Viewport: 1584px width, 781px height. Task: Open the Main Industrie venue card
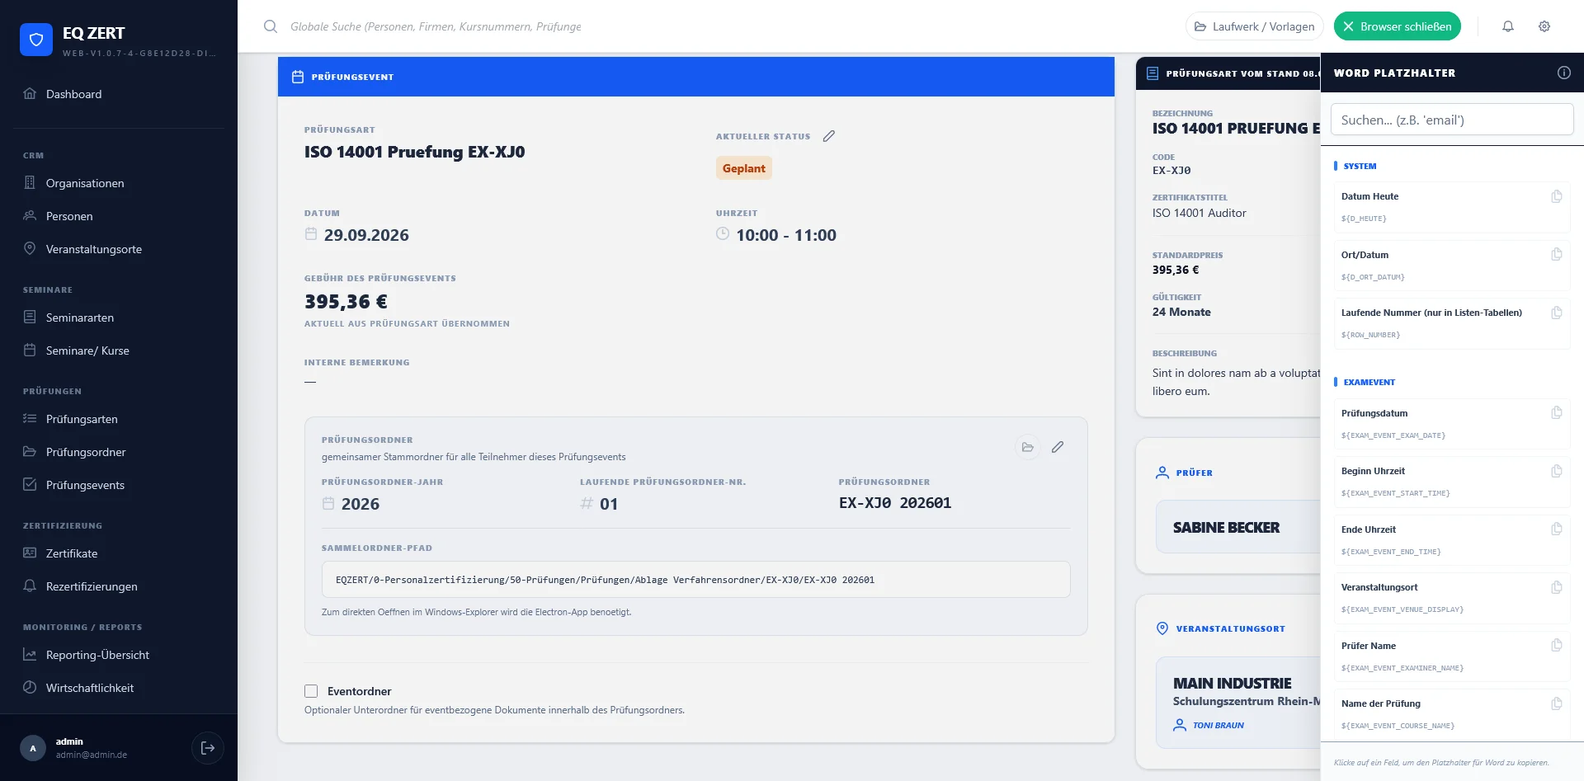pos(1237,703)
